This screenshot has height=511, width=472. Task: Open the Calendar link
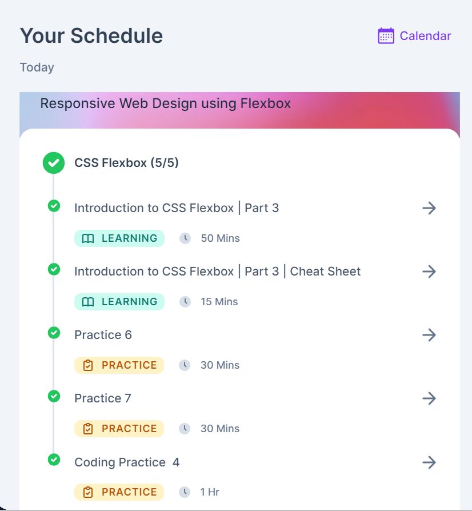[x=425, y=36]
